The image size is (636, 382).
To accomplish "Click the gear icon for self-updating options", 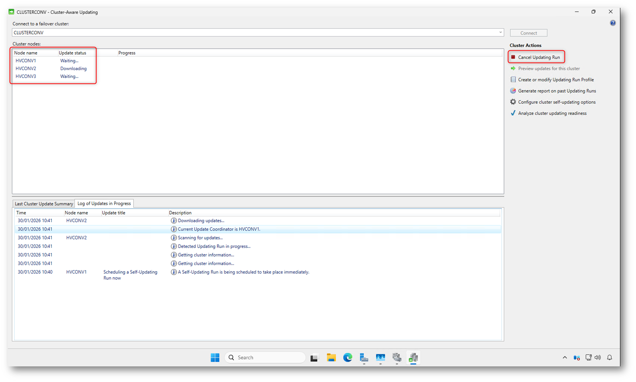I will pyautogui.click(x=513, y=102).
